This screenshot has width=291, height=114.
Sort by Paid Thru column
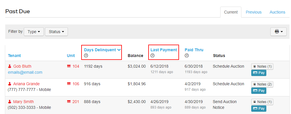coord(194,50)
